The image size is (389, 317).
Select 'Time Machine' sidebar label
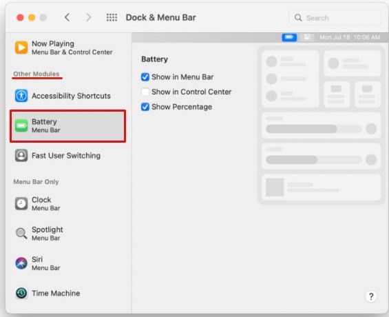click(56, 293)
